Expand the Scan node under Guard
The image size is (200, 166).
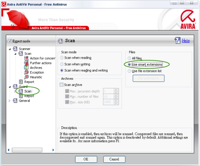[x=15, y=91]
